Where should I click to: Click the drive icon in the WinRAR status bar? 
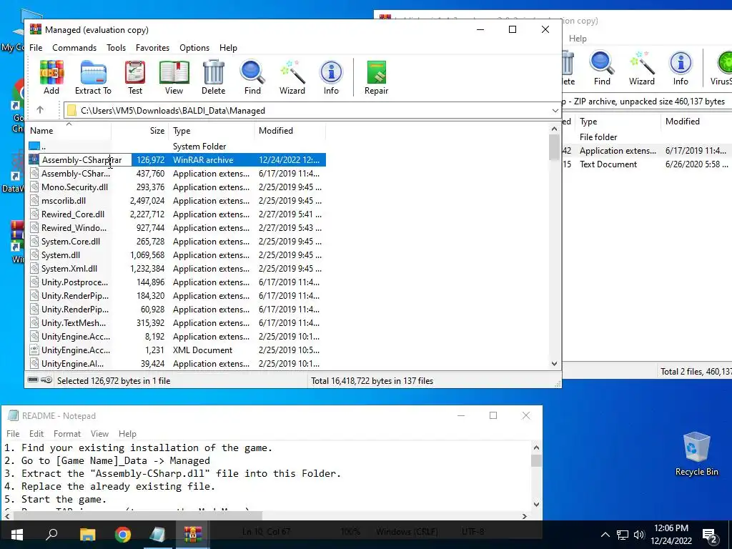pos(33,380)
